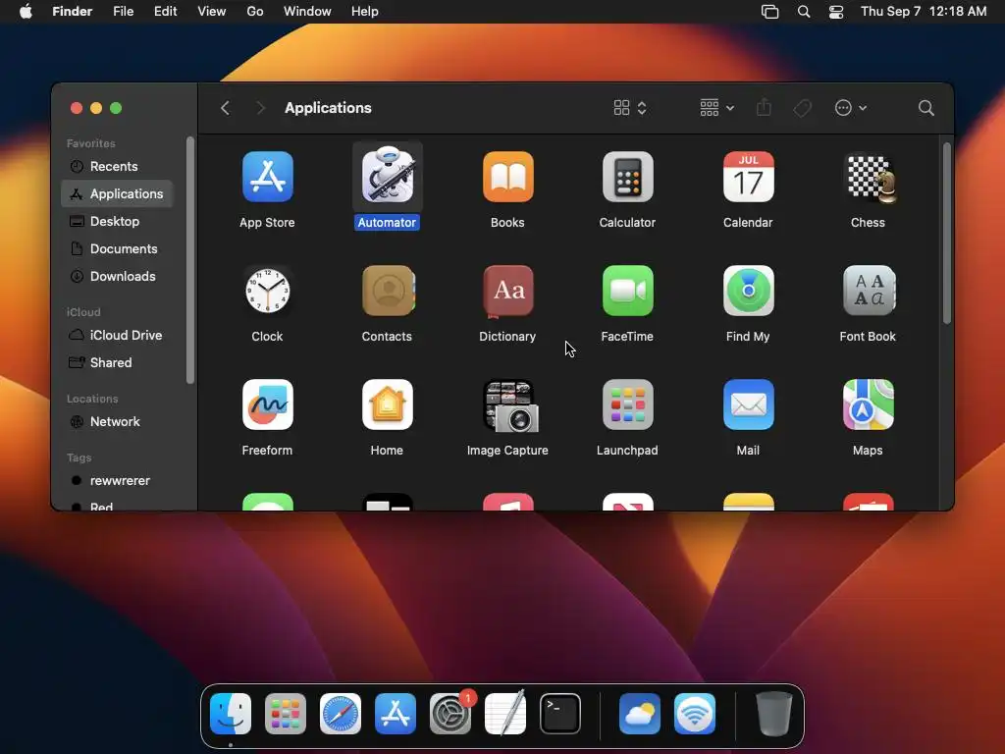The height and width of the screenshot is (754, 1005).
Task: Open the Help menu
Action: (365, 12)
